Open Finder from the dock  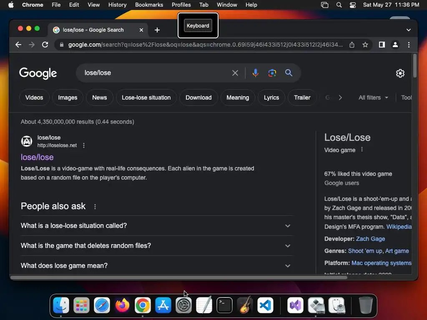point(61,305)
